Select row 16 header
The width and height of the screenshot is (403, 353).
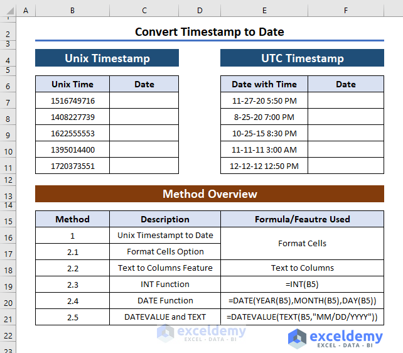click(8, 237)
